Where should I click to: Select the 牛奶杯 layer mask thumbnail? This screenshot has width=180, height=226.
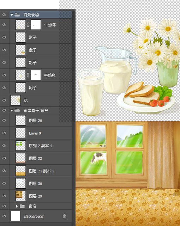pos(36,25)
